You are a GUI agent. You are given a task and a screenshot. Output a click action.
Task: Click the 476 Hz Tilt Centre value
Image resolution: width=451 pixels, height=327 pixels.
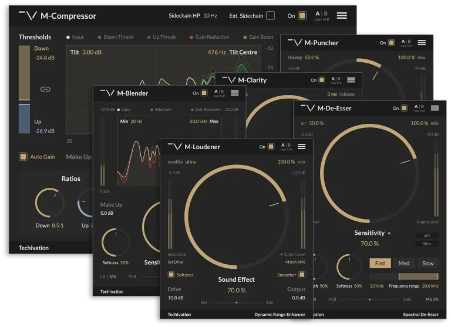[217, 52]
